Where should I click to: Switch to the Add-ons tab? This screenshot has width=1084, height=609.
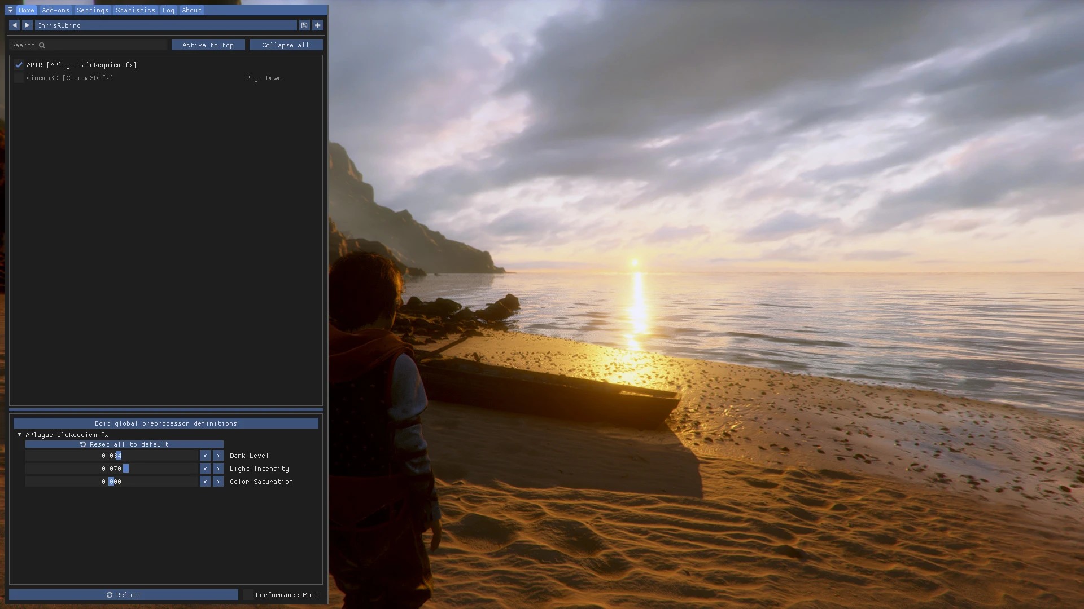tap(55, 10)
